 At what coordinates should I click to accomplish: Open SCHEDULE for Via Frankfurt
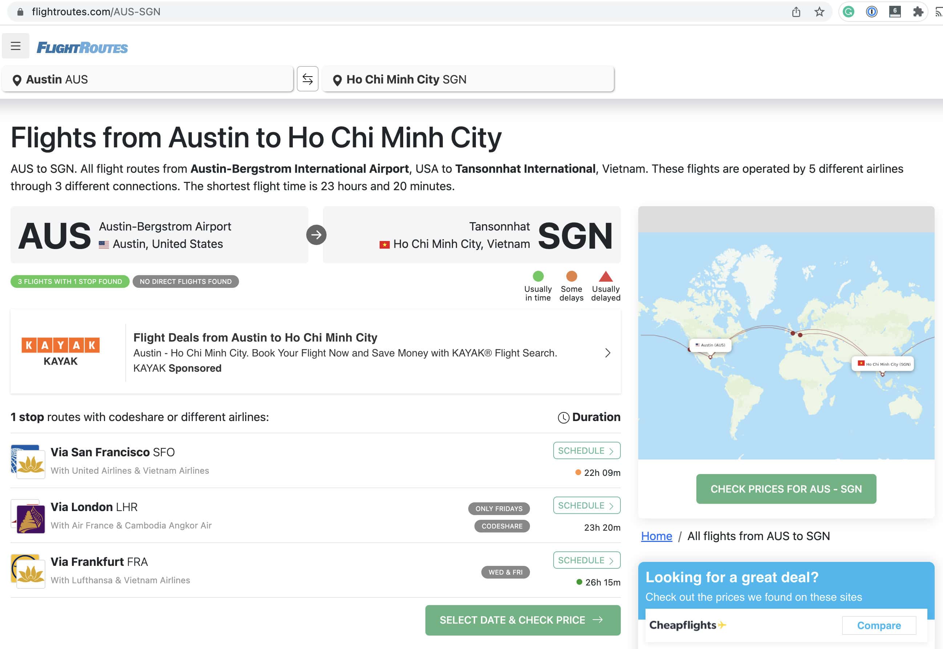click(x=587, y=560)
